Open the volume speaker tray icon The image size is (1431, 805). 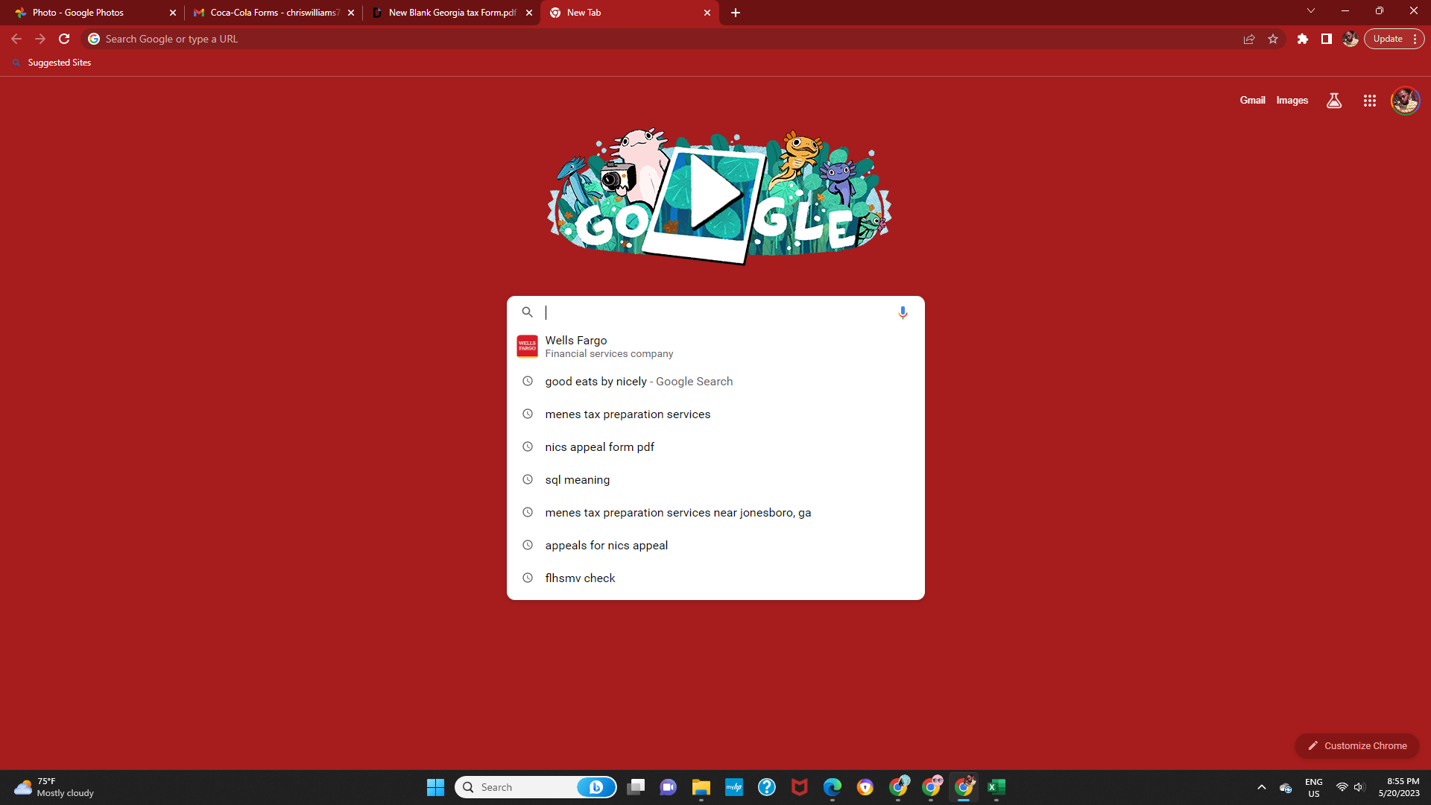coord(1359,787)
